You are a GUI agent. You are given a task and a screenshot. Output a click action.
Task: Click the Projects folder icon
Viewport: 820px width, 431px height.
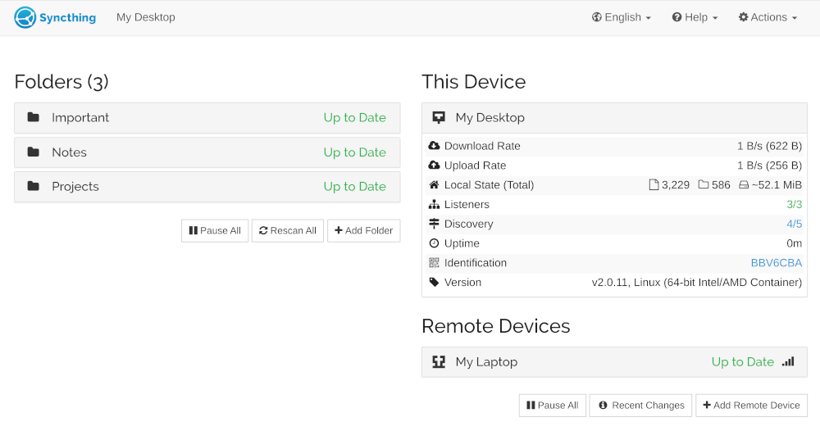tap(34, 186)
